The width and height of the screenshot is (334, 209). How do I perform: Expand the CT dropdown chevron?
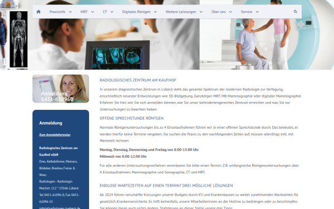click(112, 12)
